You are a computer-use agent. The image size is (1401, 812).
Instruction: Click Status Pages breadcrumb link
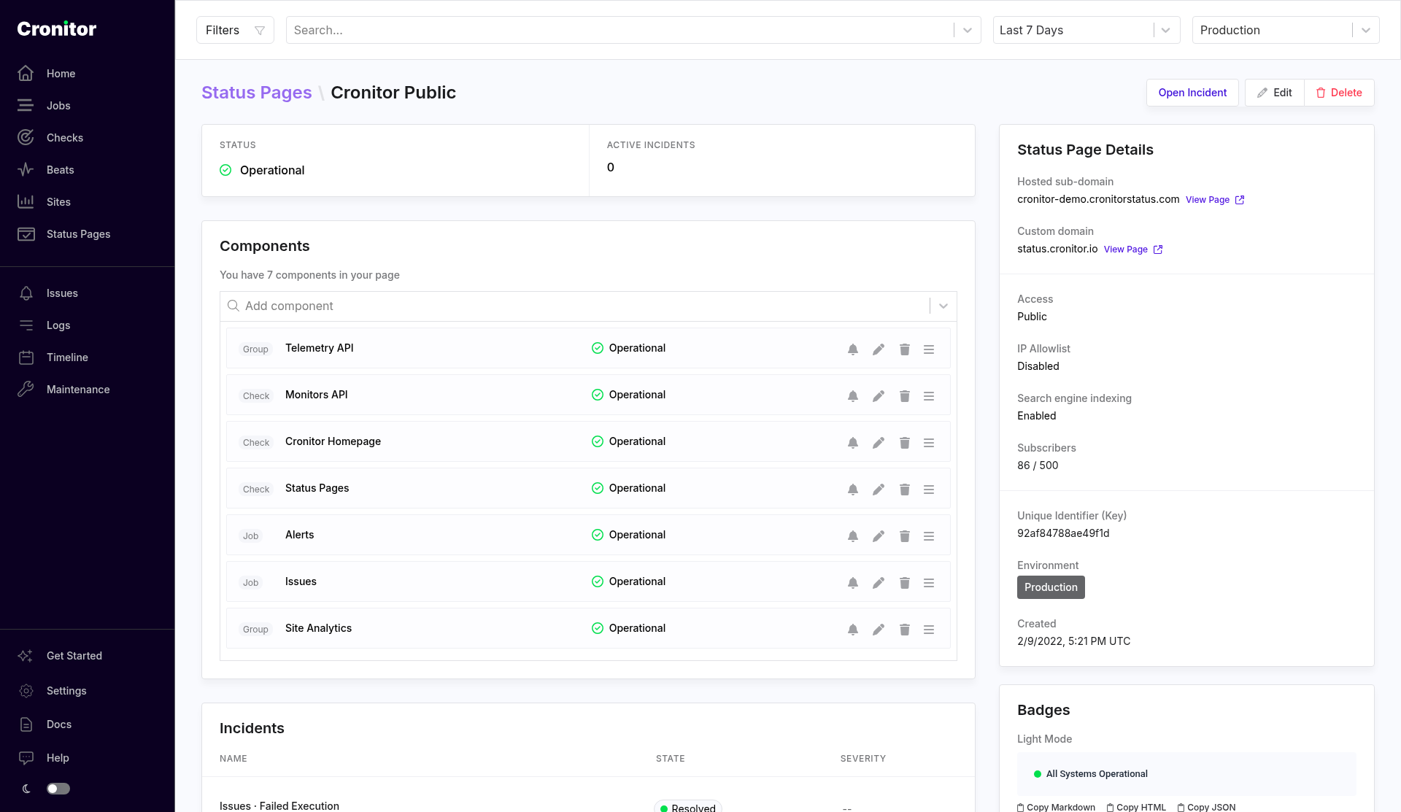(257, 93)
